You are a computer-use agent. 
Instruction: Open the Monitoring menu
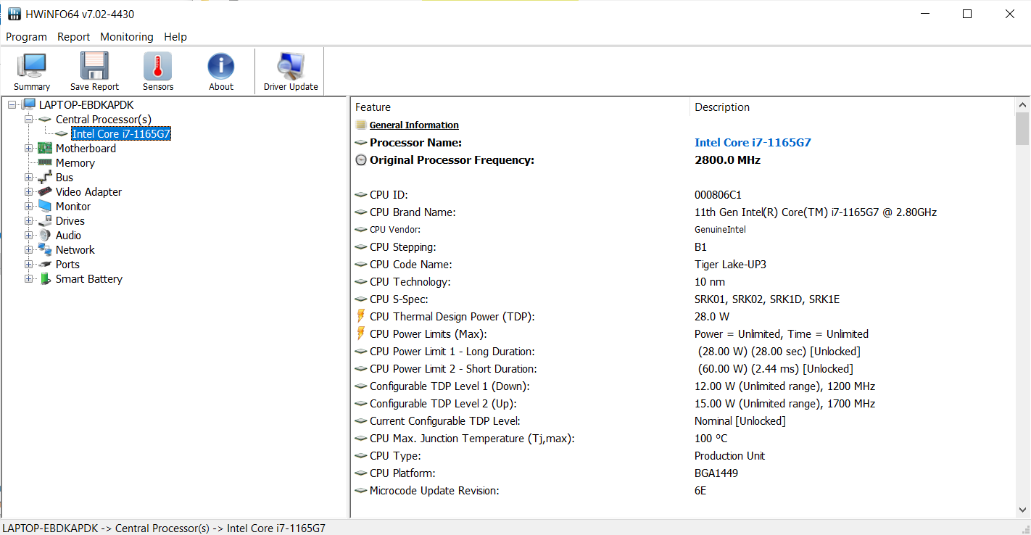click(x=127, y=37)
